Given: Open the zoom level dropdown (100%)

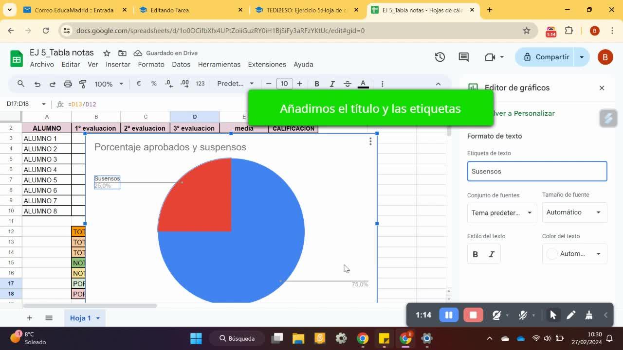Looking at the screenshot, I should pos(109,84).
